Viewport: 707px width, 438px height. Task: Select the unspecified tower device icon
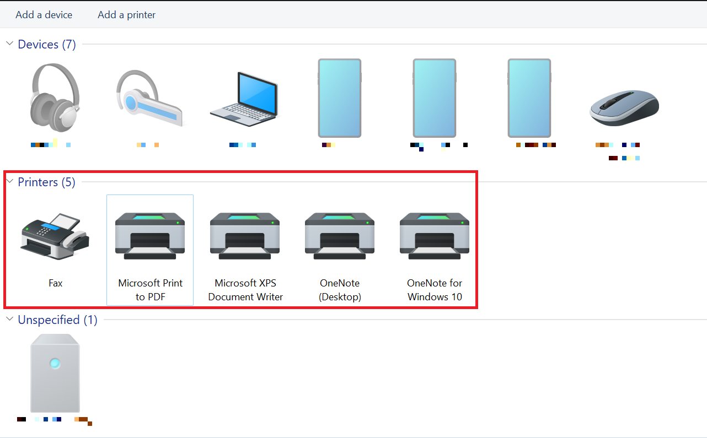tap(55, 373)
